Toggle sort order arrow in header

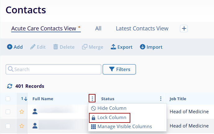[26, 99]
